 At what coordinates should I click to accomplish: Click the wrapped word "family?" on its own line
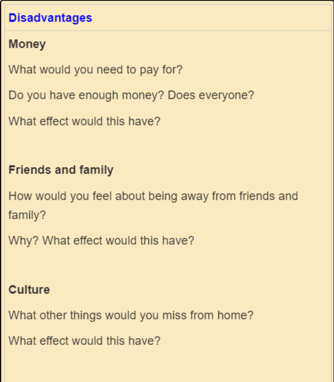tap(27, 215)
